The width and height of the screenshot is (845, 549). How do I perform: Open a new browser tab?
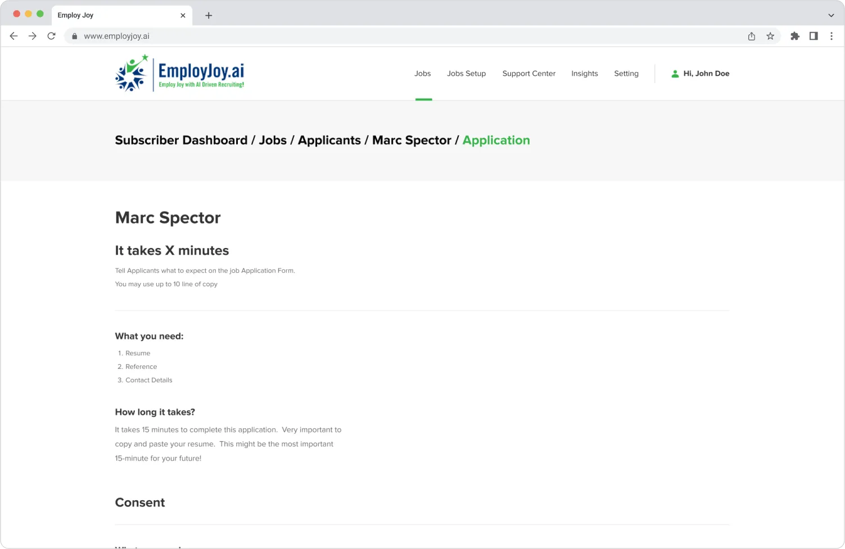pos(209,15)
